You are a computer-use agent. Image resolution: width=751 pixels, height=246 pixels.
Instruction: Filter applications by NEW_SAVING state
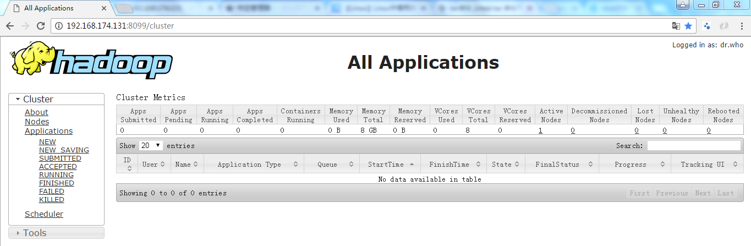pyautogui.click(x=64, y=150)
